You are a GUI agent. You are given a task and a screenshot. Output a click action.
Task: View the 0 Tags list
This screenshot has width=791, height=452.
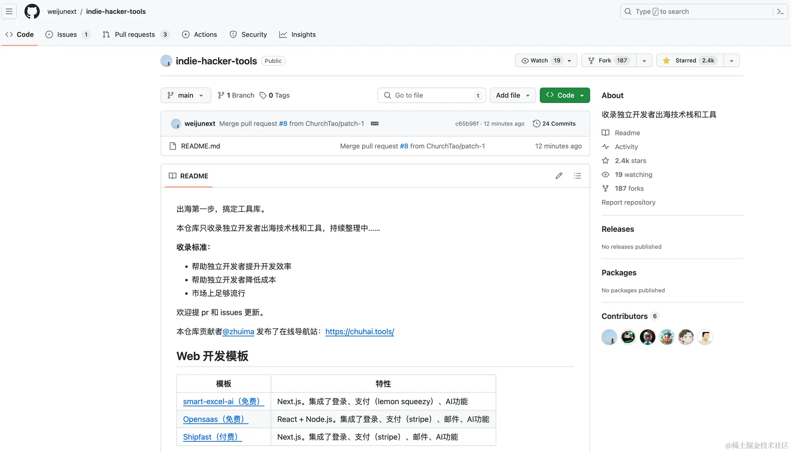pyautogui.click(x=274, y=95)
